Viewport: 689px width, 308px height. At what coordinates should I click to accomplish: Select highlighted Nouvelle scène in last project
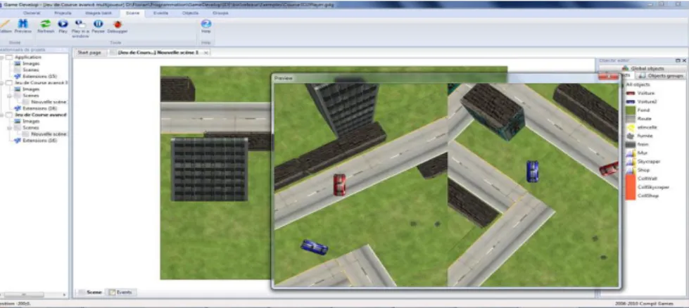(49, 134)
